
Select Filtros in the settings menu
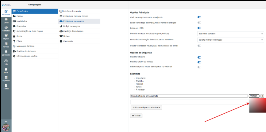19,41
